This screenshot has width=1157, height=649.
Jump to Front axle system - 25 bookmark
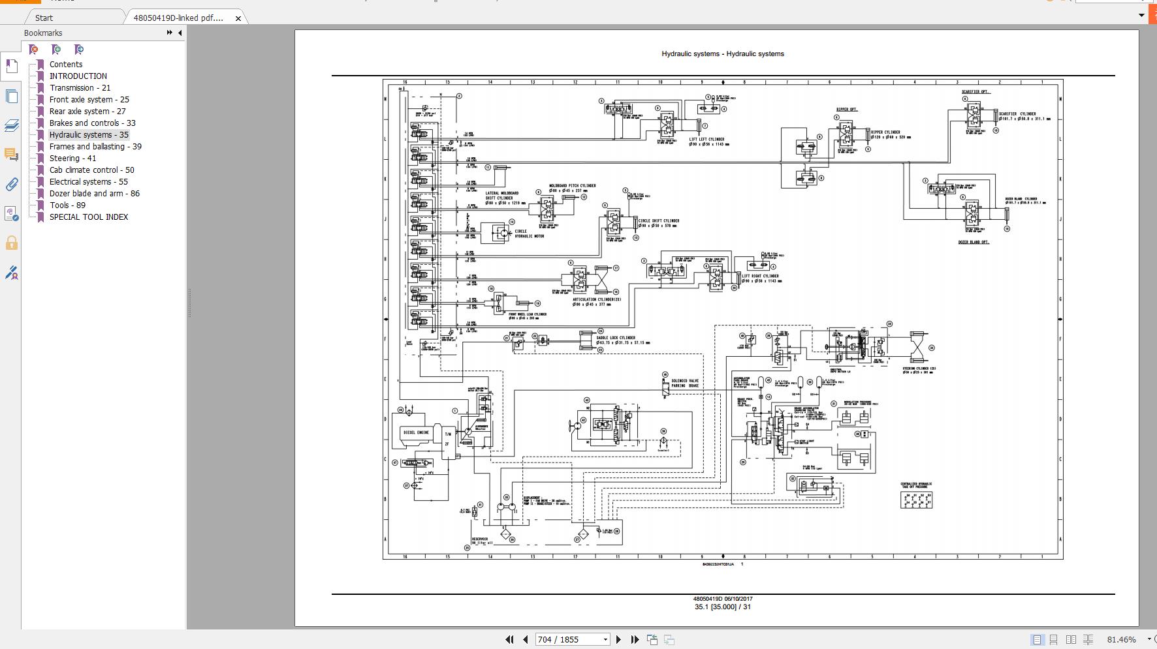click(89, 99)
